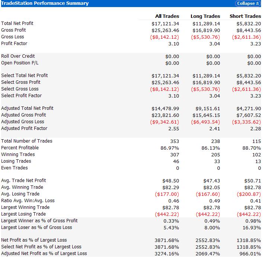The image size is (267, 258).
Task: Select the 353 total trades value
Action: pos(175,141)
